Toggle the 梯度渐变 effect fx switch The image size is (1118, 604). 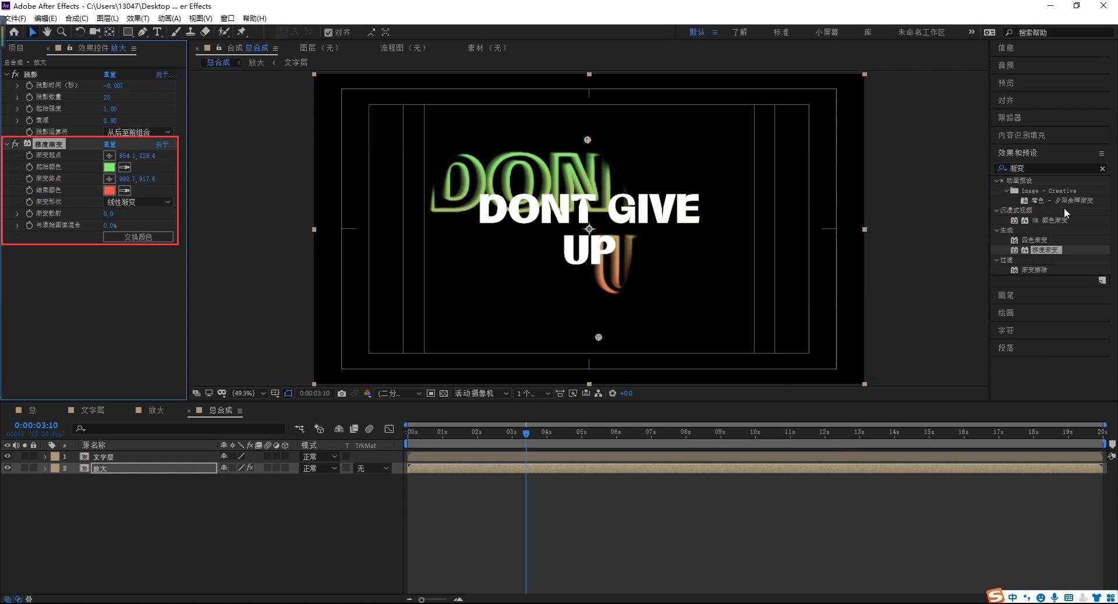(x=16, y=144)
